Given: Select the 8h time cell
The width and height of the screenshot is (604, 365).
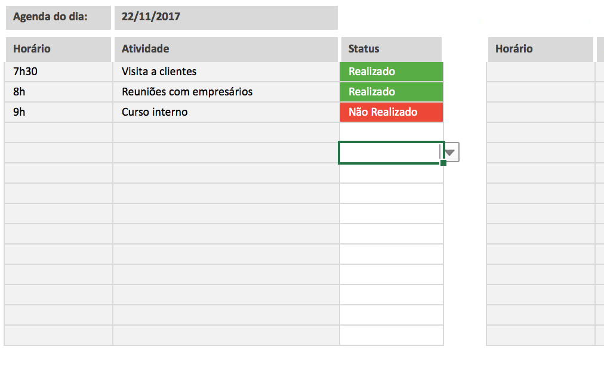Looking at the screenshot, I should click(58, 92).
